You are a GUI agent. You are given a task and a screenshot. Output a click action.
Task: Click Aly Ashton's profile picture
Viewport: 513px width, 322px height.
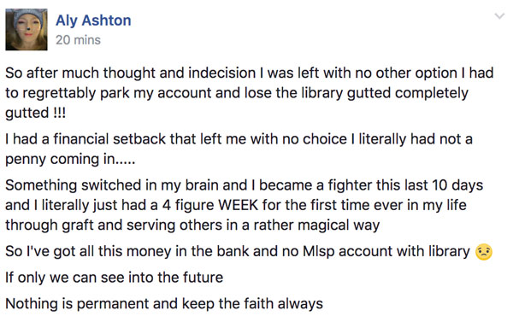[27, 29]
